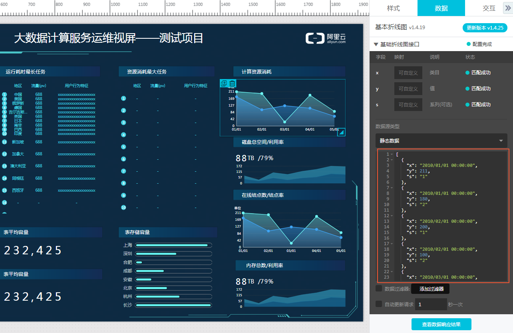Image resolution: width=513 pixels, height=333 pixels.
Task: Click the chart's corner resize handle
Action: 342,132
